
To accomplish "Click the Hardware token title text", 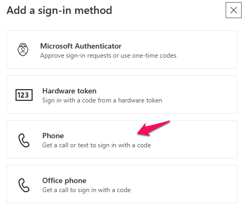I will coord(70,91).
